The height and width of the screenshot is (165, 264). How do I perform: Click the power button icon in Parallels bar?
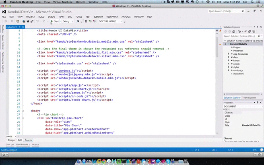click(4, 155)
